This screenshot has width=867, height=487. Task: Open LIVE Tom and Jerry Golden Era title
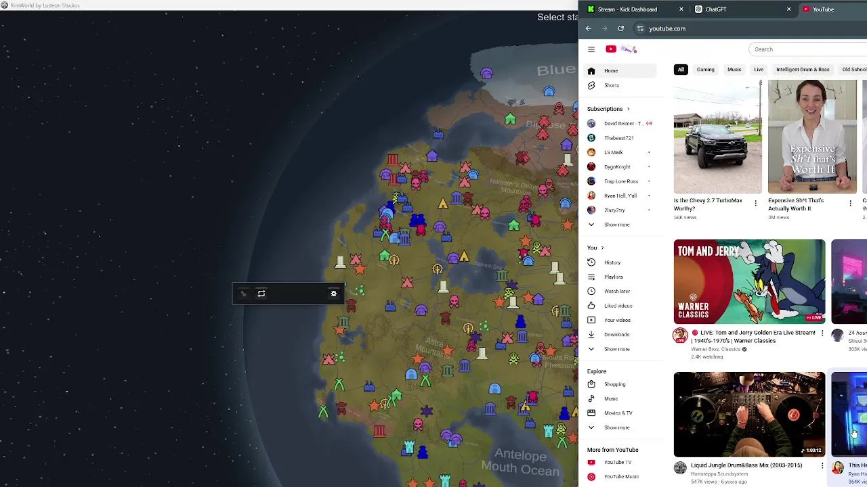point(753,337)
